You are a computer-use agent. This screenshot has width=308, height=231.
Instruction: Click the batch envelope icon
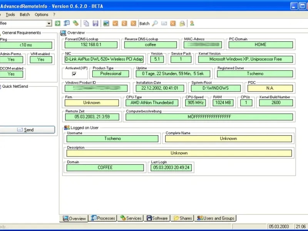tap(164, 23)
